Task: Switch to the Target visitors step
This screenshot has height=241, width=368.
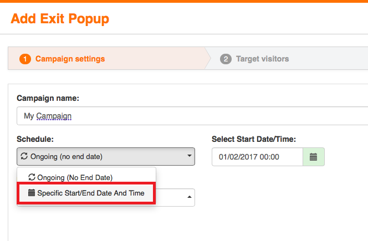Action: click(x=262, y=59)
